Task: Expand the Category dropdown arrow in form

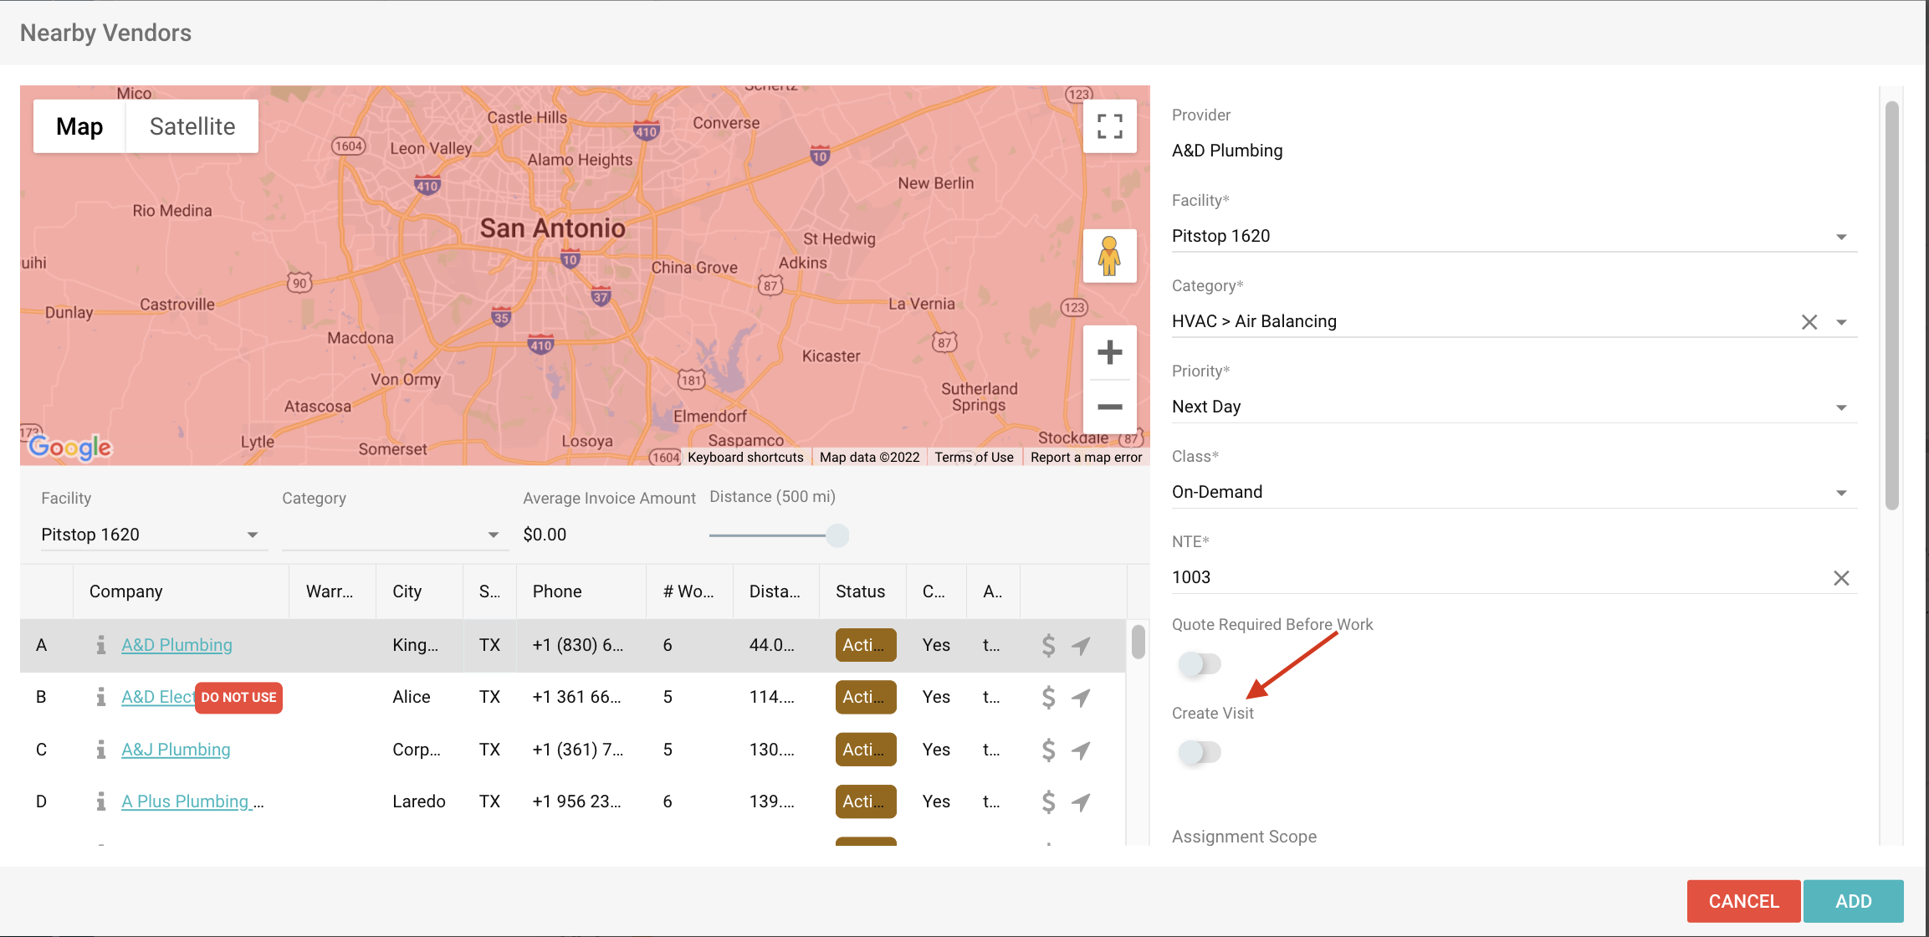Action: [1841, 322]
